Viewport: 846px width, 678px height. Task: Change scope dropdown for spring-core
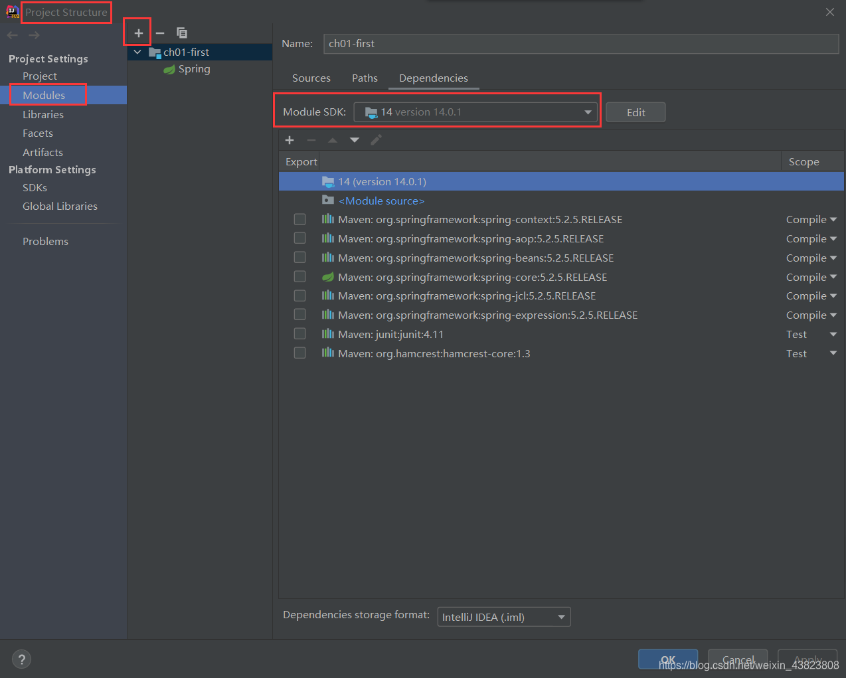pyautogui.click(x=811, y=278)
